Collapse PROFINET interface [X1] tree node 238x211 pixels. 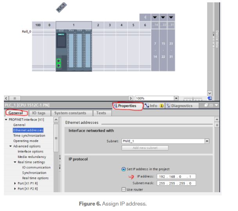(6, 120)
